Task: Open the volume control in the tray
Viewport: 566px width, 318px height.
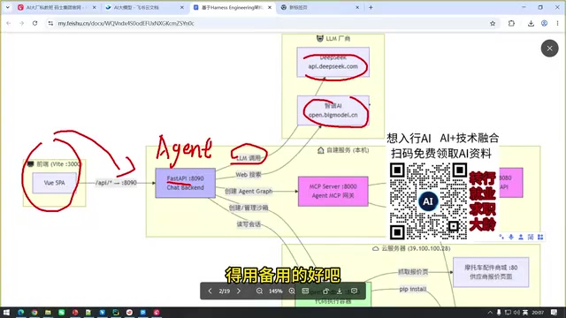Action: (516, 312)
